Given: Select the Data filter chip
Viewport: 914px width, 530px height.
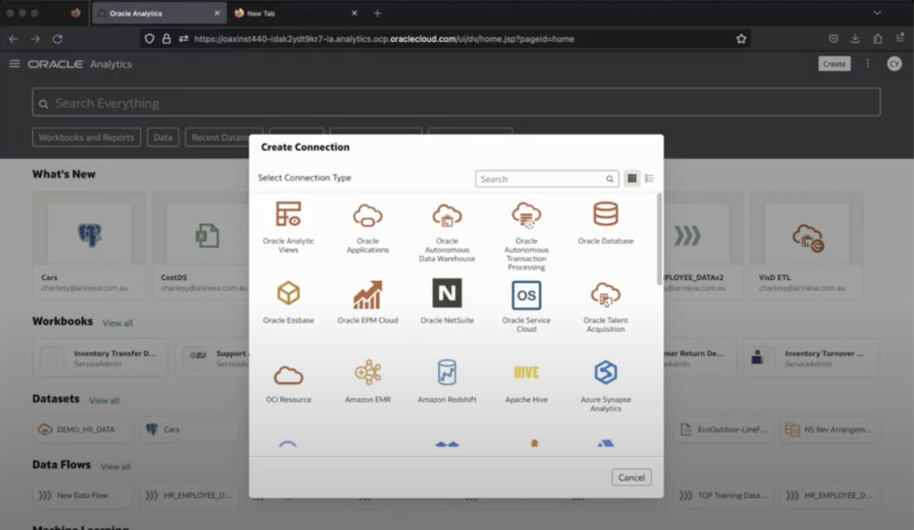Looking at the screenshot, I should 162,137.
